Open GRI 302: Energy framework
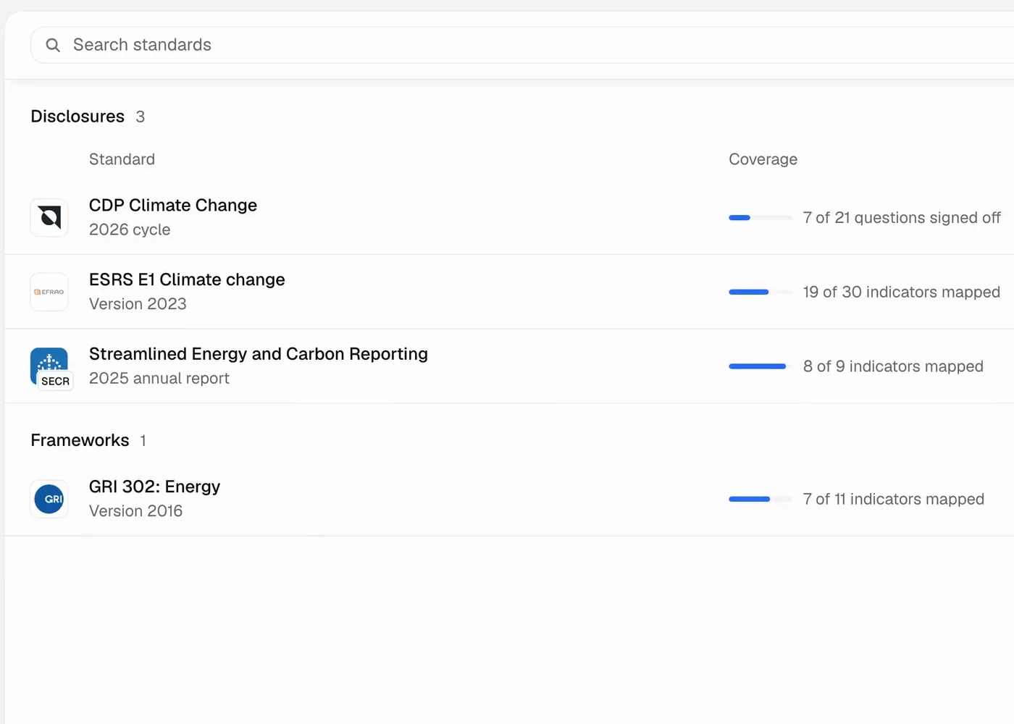 pos(154,487)
